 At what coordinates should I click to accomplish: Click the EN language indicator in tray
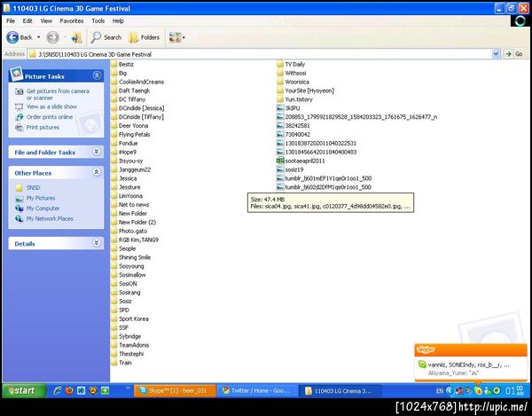pos(440,391)
